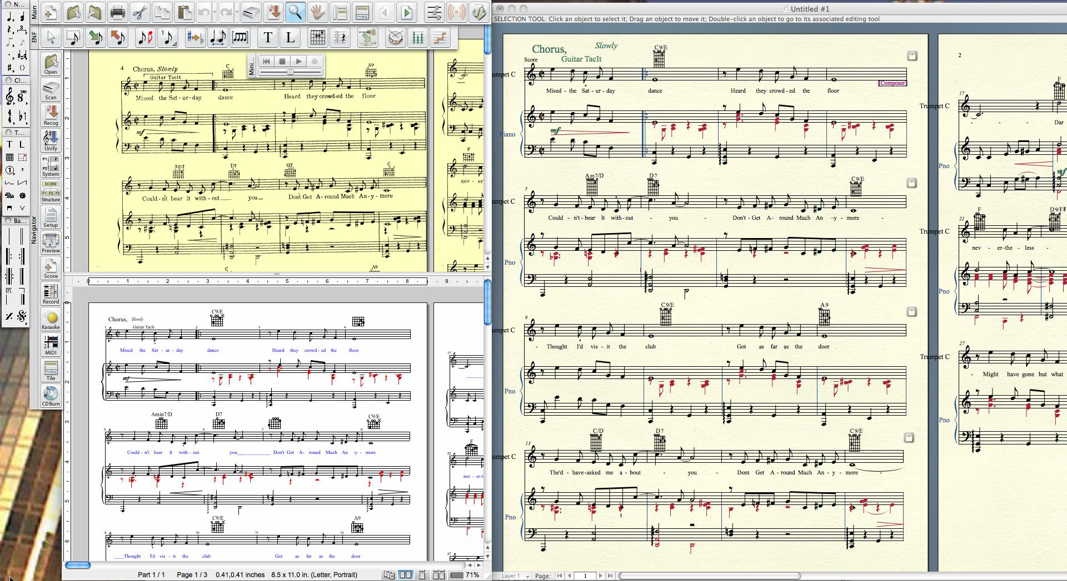Screen dimensions: 1067x581
Task: Click the Print icon in Main toolbar
Action: 117,12
